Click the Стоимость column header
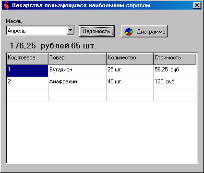The height and width of the screenshot is (173, 204). 175,59
